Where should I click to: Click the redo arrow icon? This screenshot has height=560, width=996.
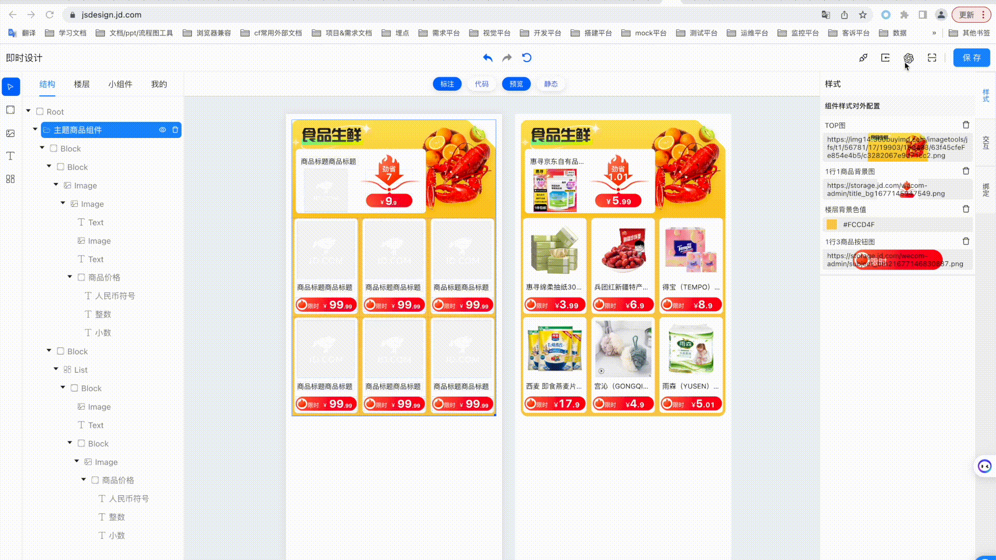click(507, 58)
